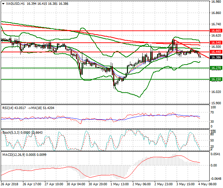
Task: Click the MACD scale value -0.0648
Action: (x=215, y=179)
